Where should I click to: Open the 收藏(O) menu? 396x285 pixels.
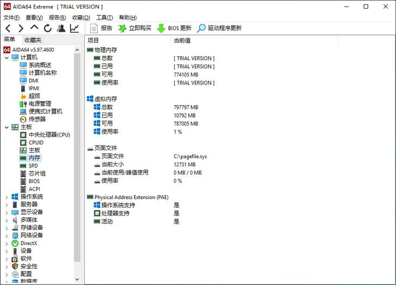[x=81, y=17]
